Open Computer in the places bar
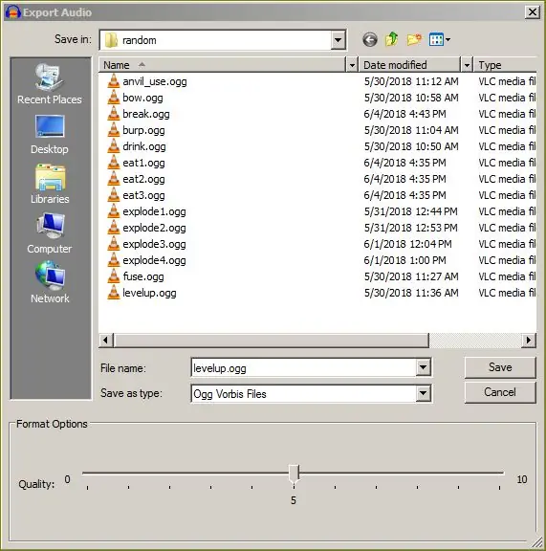This screenshot has width=546, height=551. (50, 233)
